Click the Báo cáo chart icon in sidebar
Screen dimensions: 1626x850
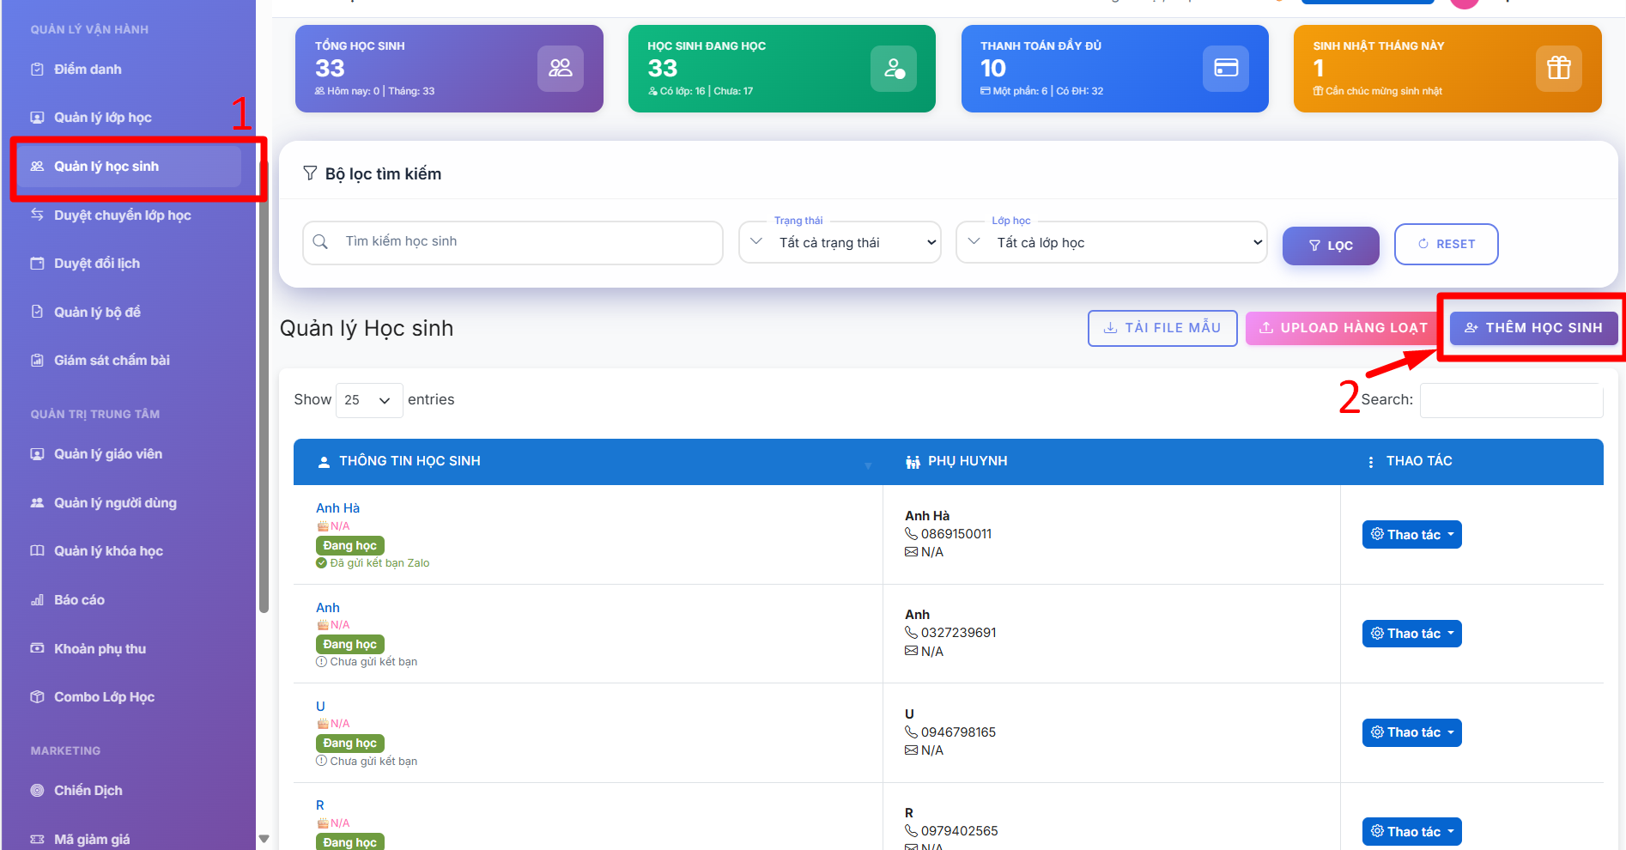37,600
